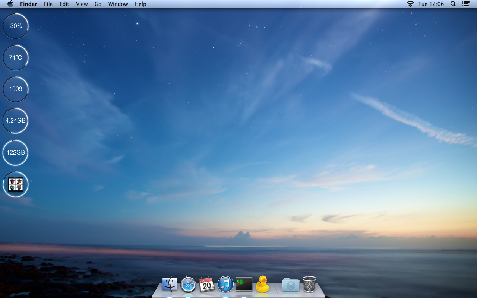Click the 1999 circular gauge widget
The height and width of the screenshot is (298, 477).
[16, 89]
